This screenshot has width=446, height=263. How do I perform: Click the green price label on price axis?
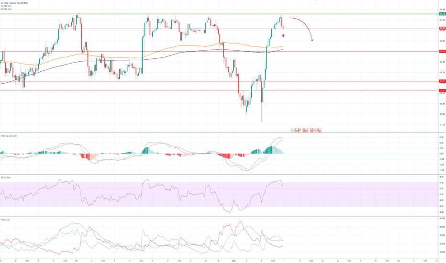click(442, 14)
